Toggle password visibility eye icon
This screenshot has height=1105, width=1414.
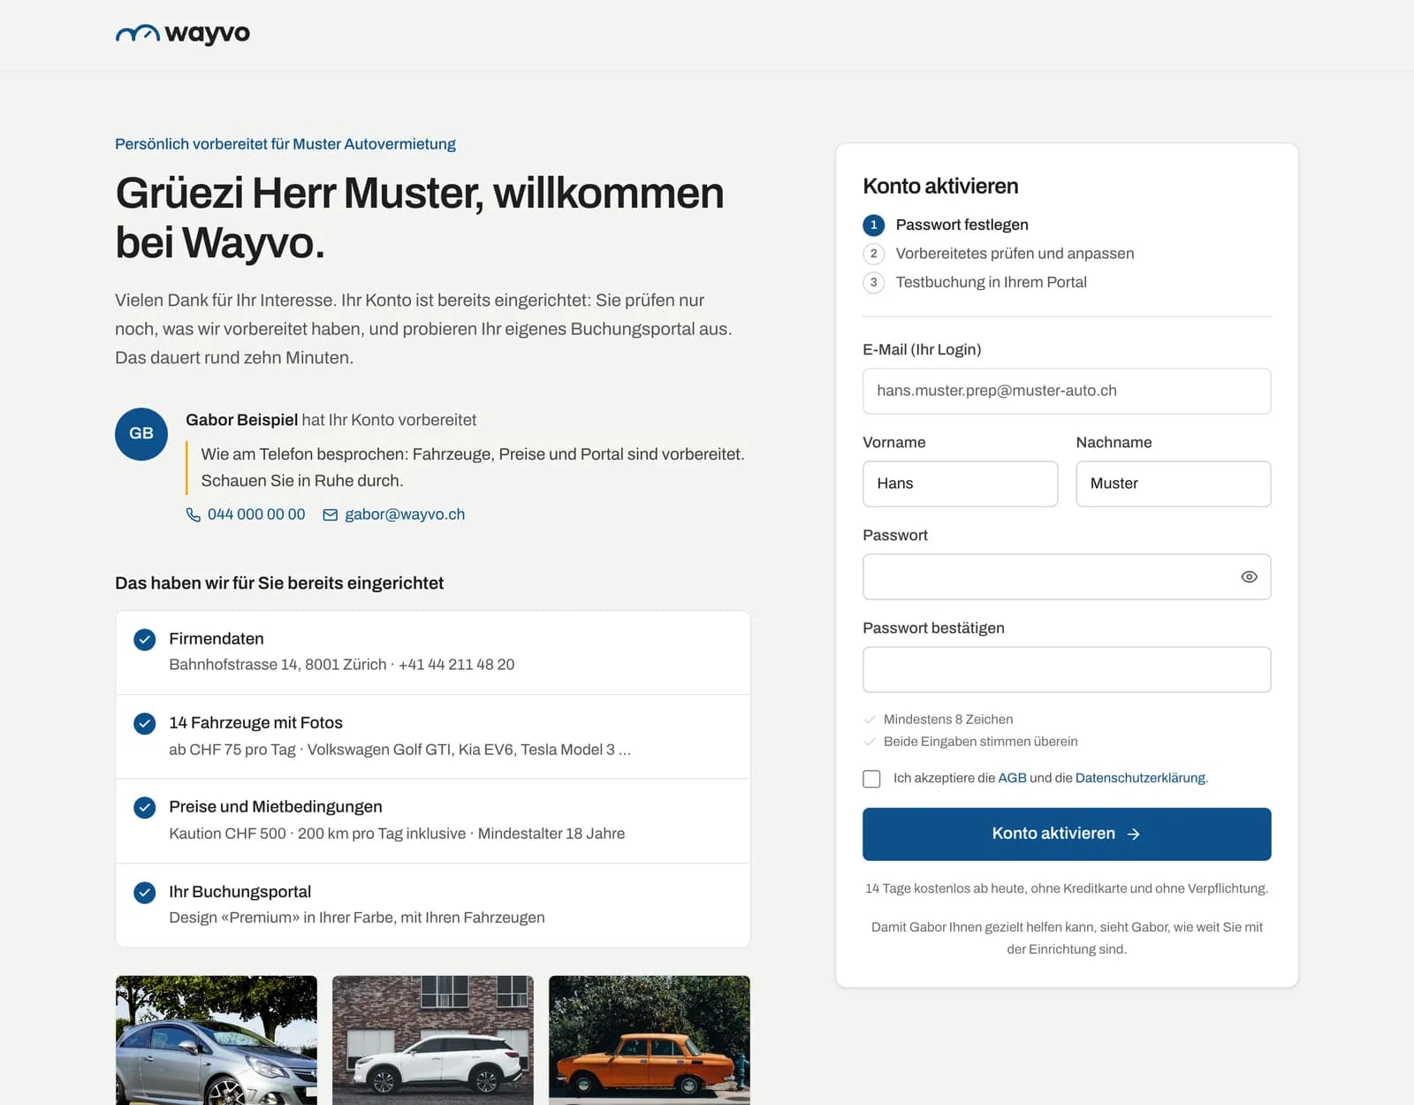coord(1249,576)
